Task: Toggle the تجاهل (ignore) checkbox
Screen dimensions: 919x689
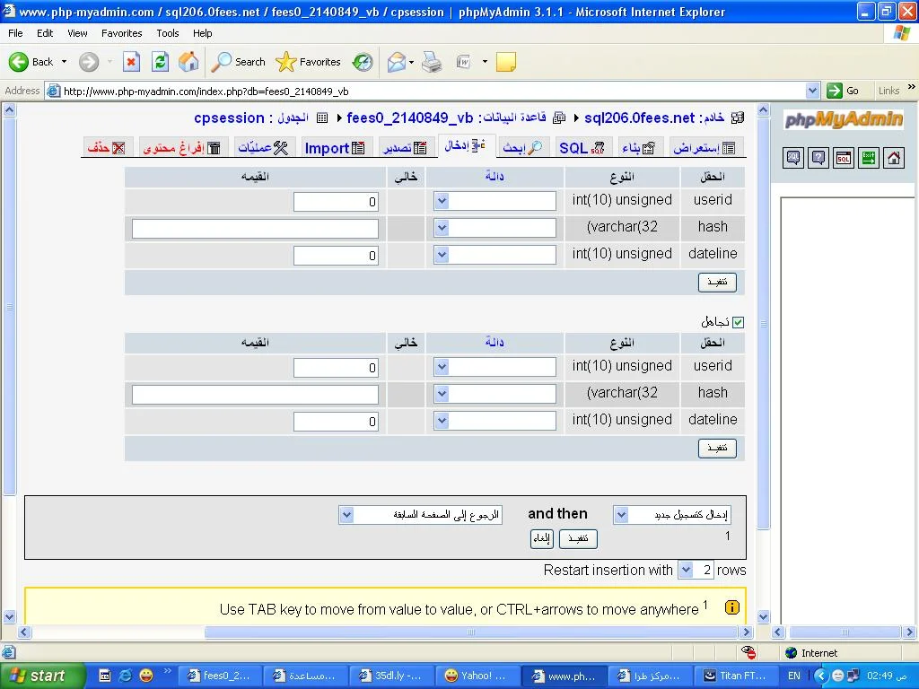Action: (739, 322)
